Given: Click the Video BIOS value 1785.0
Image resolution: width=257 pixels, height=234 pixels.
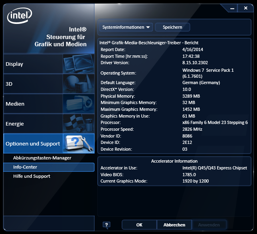Looking at the screenshot, I should pyautogui.click(x=189, y=175).
